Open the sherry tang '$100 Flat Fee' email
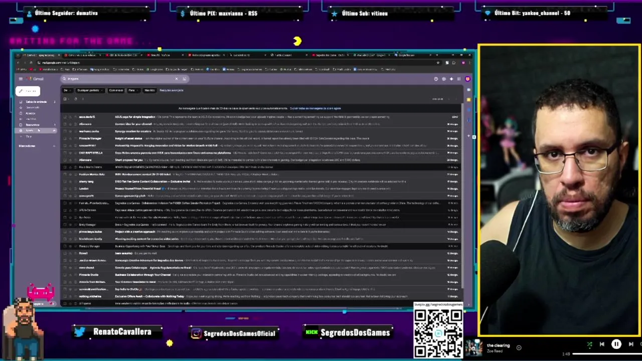 click(261, 182)
